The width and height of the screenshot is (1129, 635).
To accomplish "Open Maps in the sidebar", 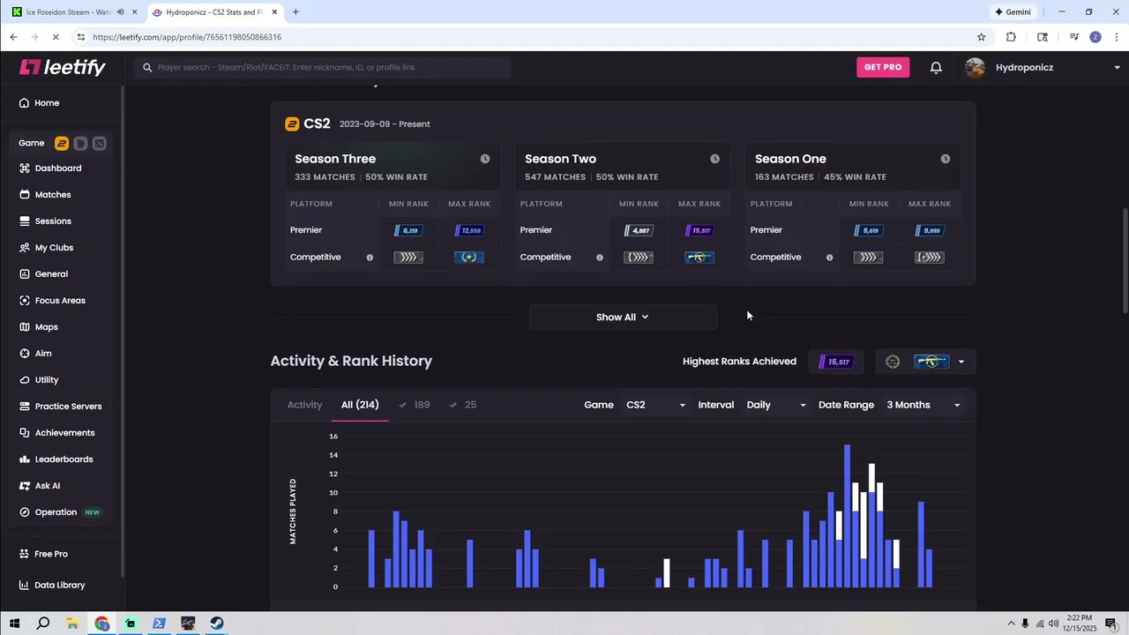I will pyautogui.click(x=46, y=327).
